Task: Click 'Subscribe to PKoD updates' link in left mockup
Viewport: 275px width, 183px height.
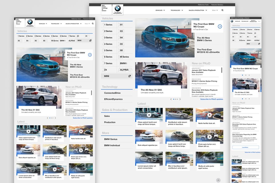Action: [83, 118]
